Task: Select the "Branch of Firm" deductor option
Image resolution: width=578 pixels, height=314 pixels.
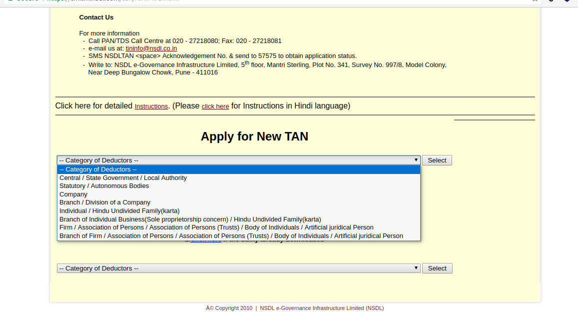Action: pyautogui.click(x=231, y=235)
